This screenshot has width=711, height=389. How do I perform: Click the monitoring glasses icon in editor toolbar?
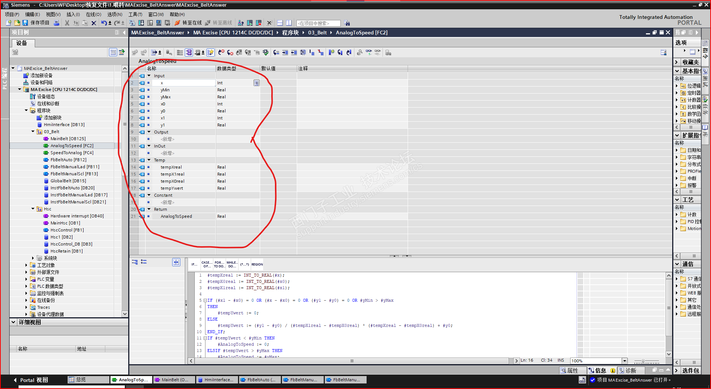(369, 53)
